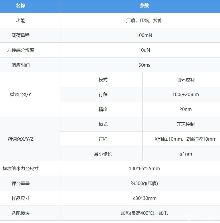Screen dimensions: 220x223
Task: Click the 开环控制 mode cell
Action: click(185, 124)
